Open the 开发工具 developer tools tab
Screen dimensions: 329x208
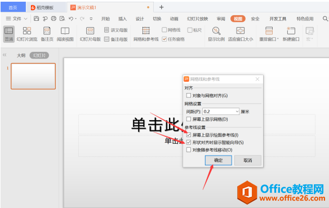278,19
